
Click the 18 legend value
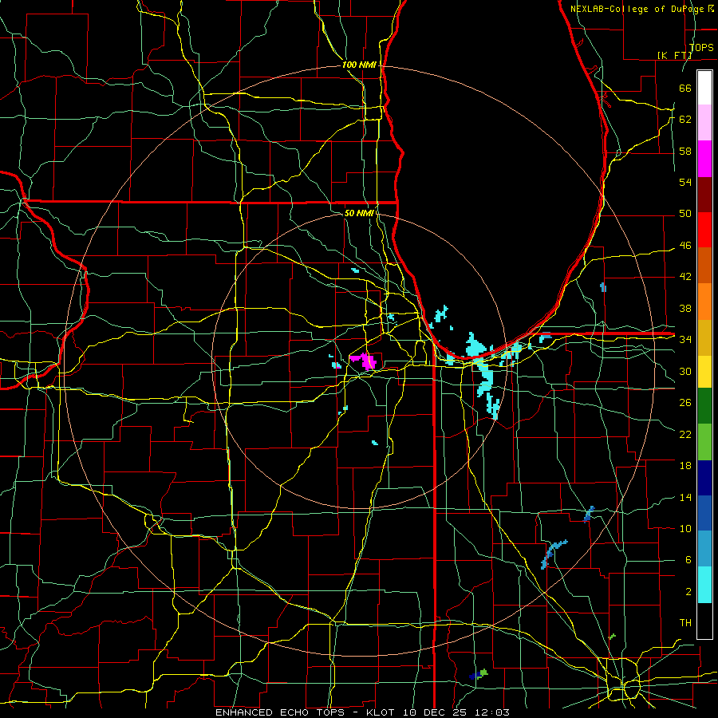(x=685, y=466)
